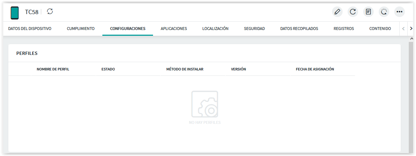Switch to the Aplicaciones tab

coord(174,29)
